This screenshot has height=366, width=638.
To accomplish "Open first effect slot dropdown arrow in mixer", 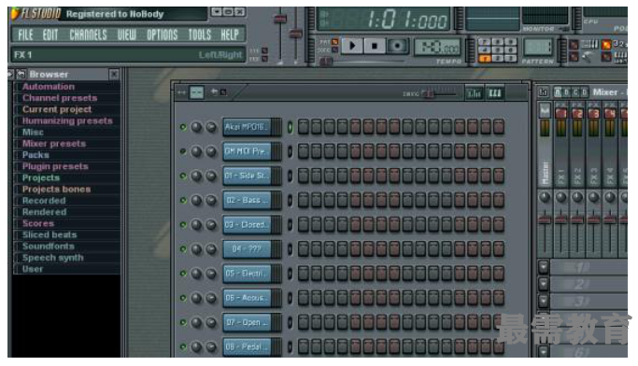I will (x=544, y=267).
